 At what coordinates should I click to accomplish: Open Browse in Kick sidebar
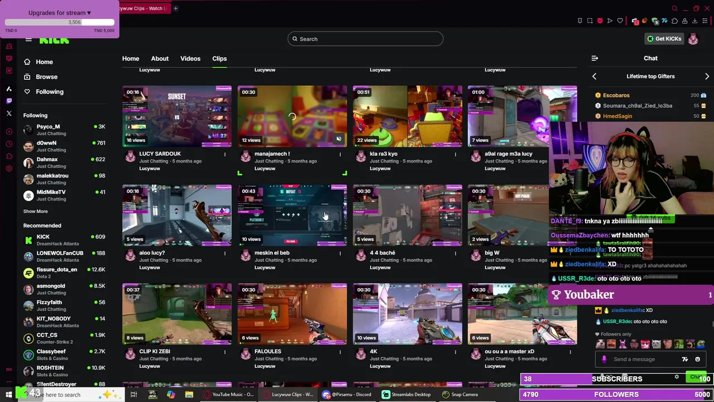[x=46, y=76]
